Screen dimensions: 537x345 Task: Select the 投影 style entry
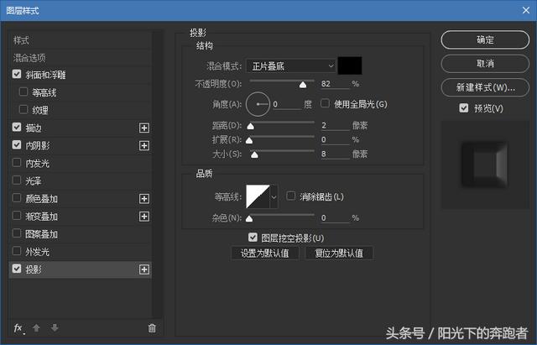click(34, 269)
